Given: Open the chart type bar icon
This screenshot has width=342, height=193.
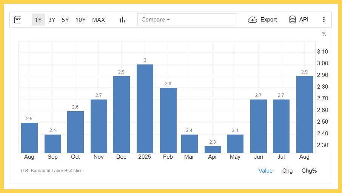Looking at the screenshot, I should 123,20.
